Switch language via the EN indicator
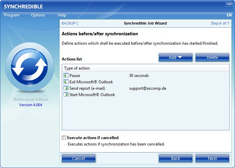Viewport: 235px width, 168px height. pyautogui.click(x=229, y=15)
